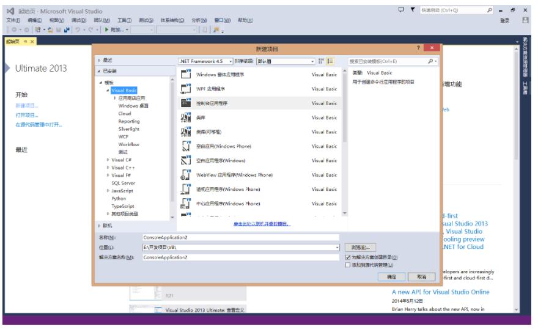This screenshot has height=329, width=538.
Task: Open the .NET Framework 4.5 version dropdown
Action: [205, 61]
